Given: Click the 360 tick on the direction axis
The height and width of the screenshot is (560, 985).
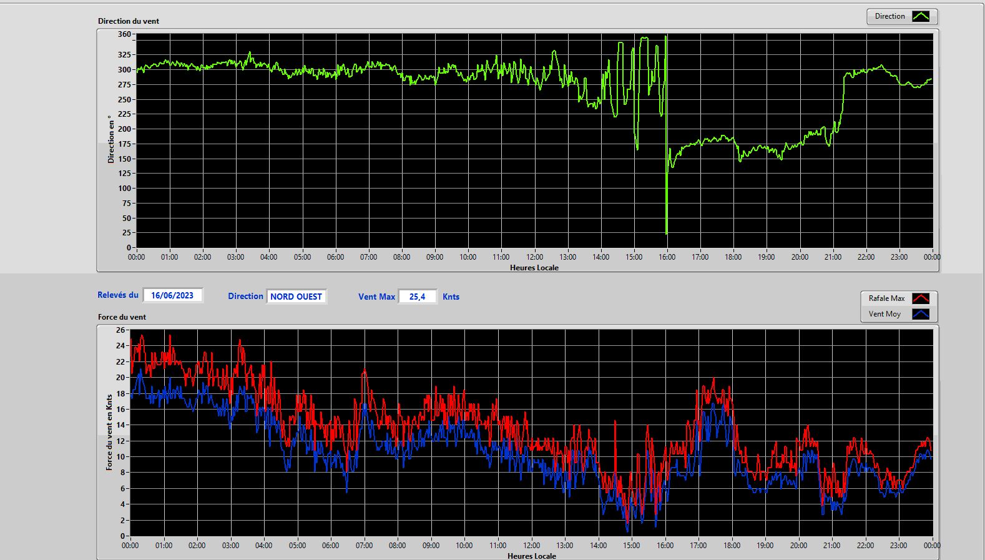Looking at the screenshot, I should [125, 34].
